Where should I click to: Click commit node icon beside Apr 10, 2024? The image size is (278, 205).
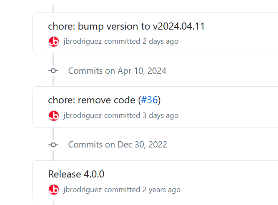(x=53, y=71)
